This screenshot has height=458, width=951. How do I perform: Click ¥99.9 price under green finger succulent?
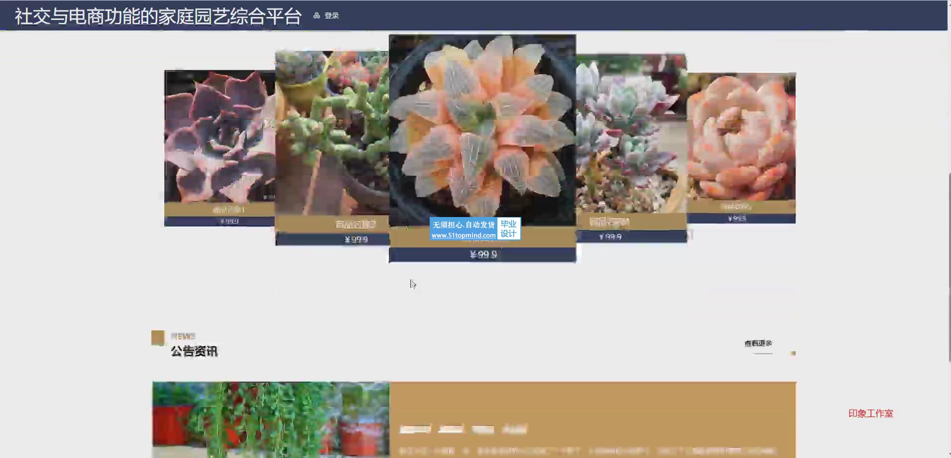pyautogui.click(x=356, y=239)
